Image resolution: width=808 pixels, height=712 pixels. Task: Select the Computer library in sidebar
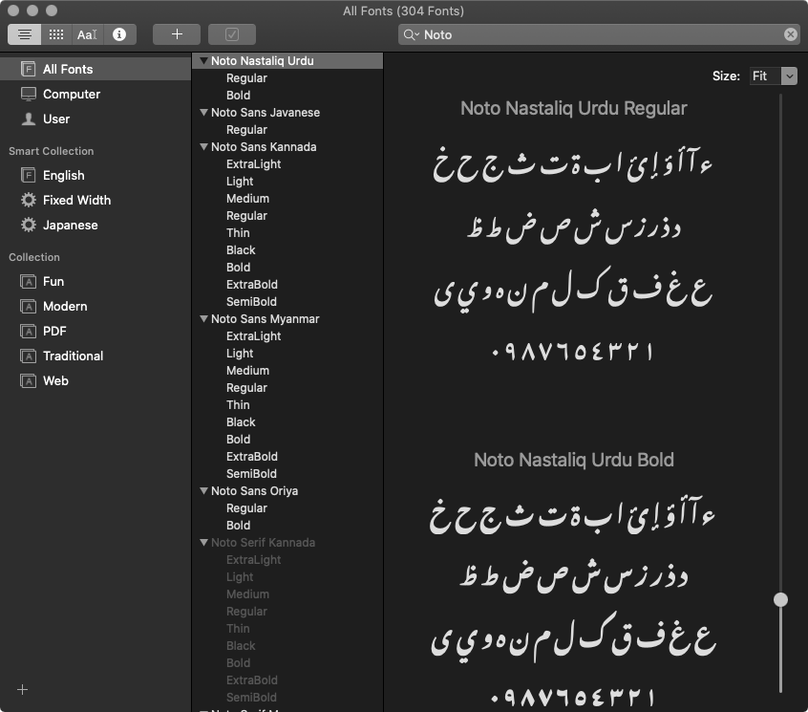tap(71, 94)
